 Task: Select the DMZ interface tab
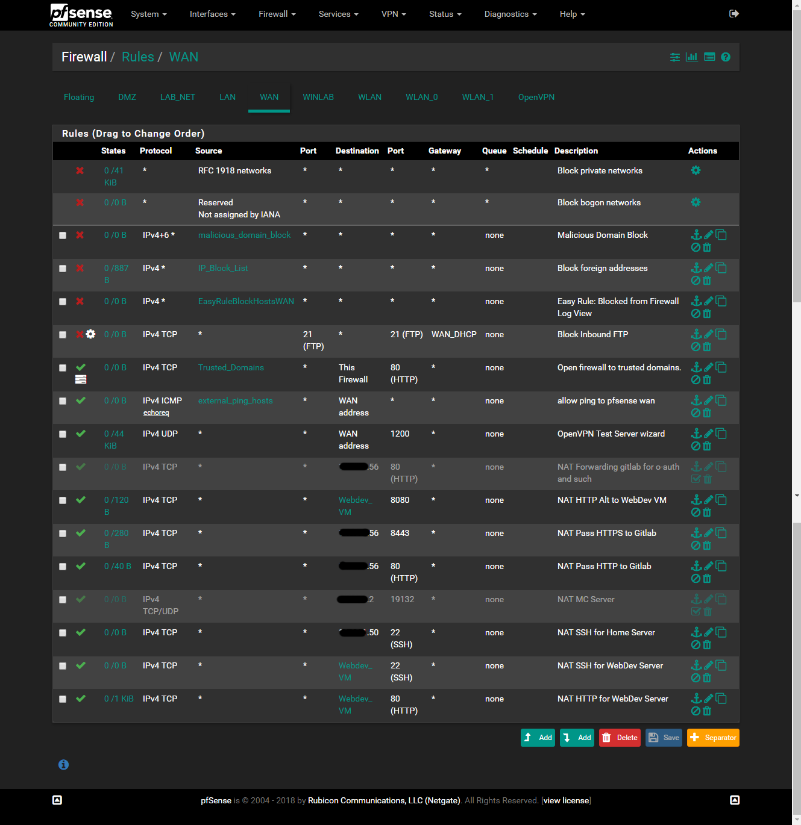tap(127, 97)
